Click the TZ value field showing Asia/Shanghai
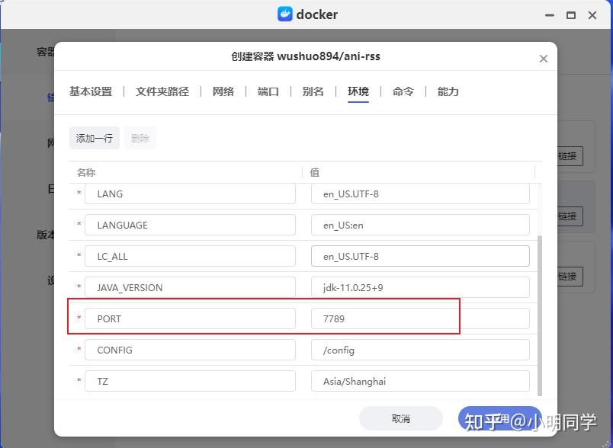 419,381
